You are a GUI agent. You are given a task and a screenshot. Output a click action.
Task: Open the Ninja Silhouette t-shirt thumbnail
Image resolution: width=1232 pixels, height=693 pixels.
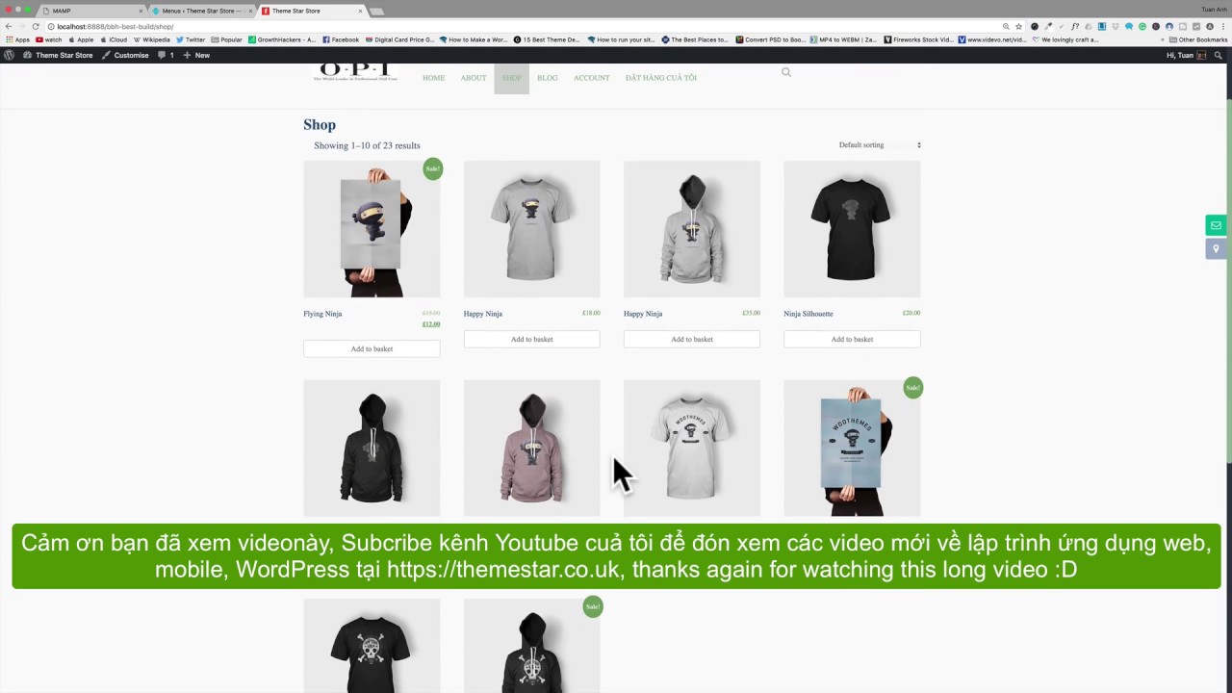852,229
